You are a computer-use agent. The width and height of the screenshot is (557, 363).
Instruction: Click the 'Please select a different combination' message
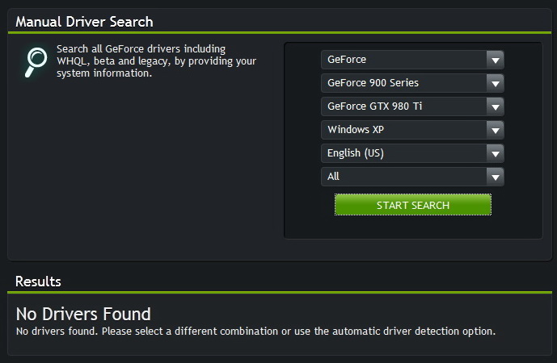click(x=255, y=331)
